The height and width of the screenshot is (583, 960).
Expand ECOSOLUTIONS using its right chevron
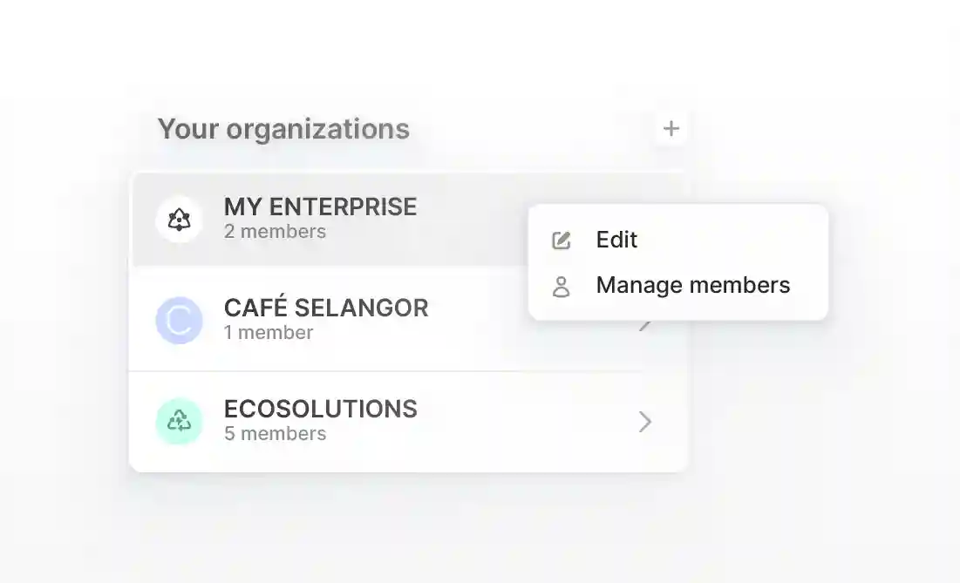(x=645, y=422)
